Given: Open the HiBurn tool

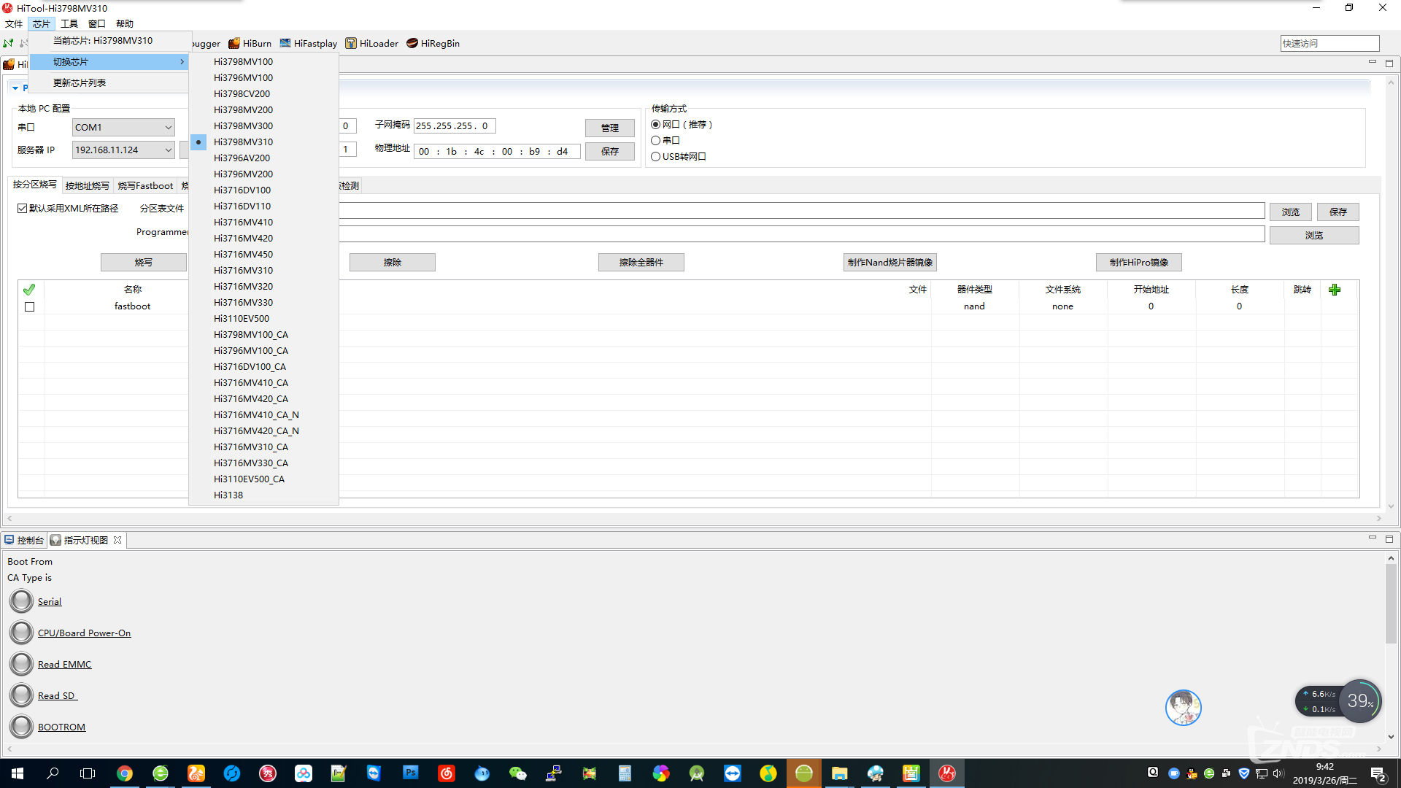Looking at the screenshot, I should click(250, 43).
